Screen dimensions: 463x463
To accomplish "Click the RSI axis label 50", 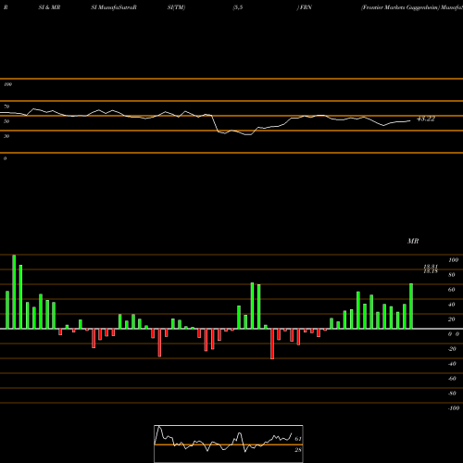I will [6, 121].
